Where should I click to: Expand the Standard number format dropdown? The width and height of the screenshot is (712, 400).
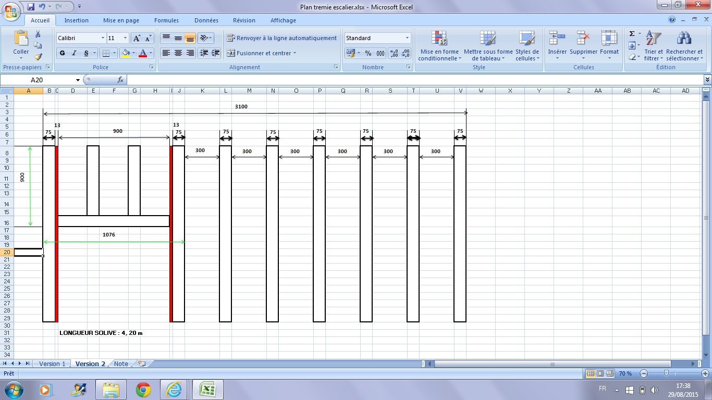tap(408, 38)
